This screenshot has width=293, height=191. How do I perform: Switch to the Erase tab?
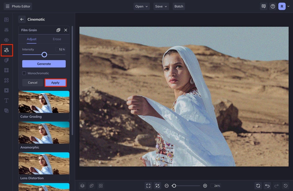click(57, 39)
